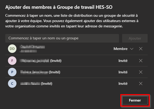This screenshot has width=154, height=109.
Task: Click the 'Ajouter des membres' dialog title
Action: tap(59, 7)
